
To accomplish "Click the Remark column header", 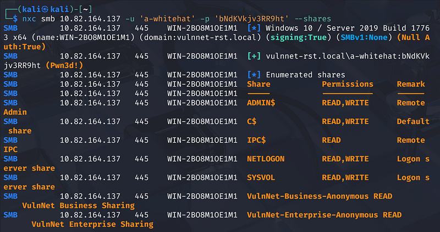I will (410, 84).
